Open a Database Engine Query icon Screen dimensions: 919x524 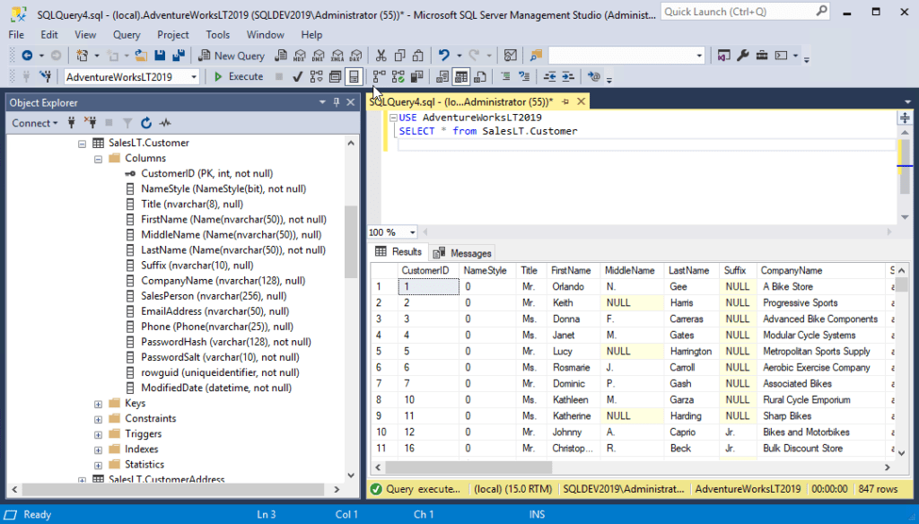281,56
